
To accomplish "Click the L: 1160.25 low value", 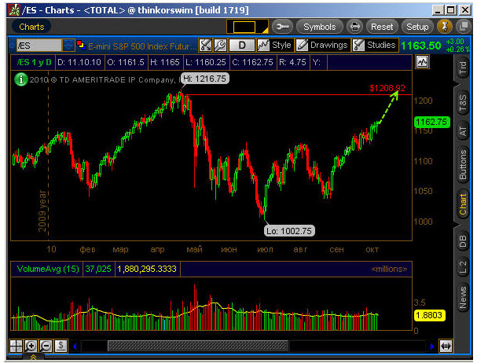I will [x=206, y=62].
